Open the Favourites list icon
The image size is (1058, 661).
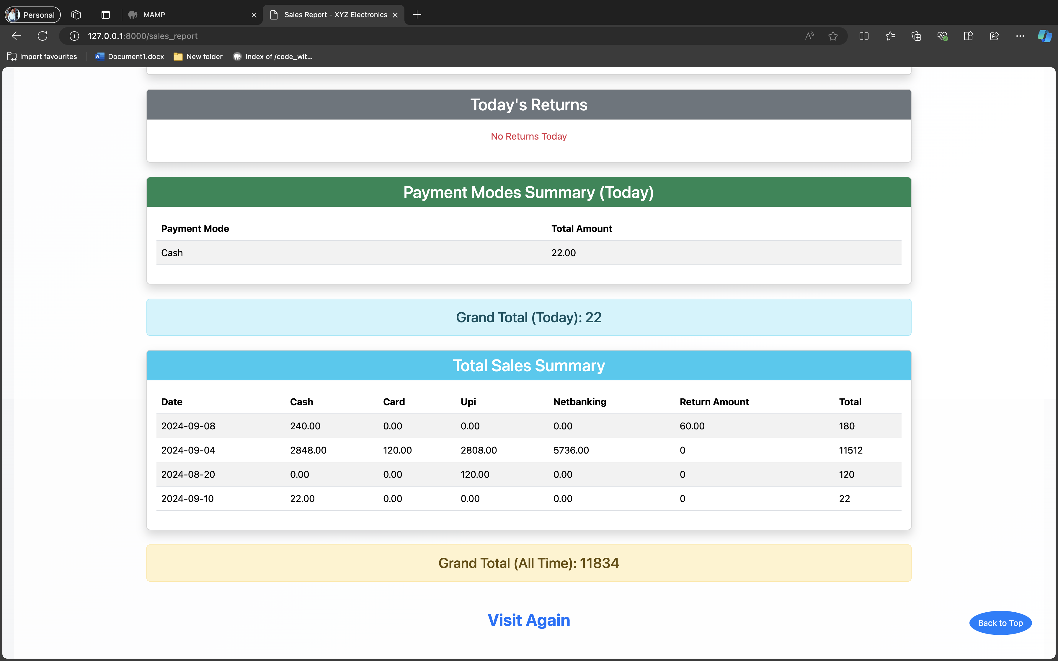tap(890, 36)
